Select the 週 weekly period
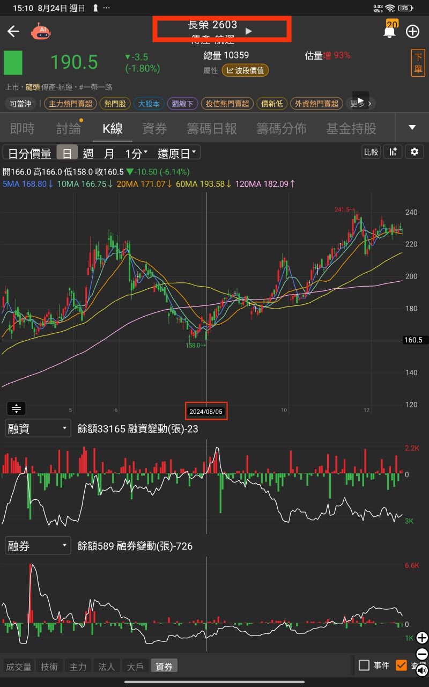The width and height of the screenshot is (429, 687). click(x=88, y=153)
